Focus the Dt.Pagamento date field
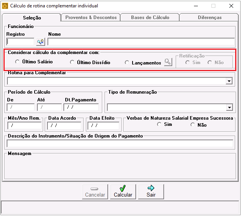 pyautogui.click(x=81, y=107)
